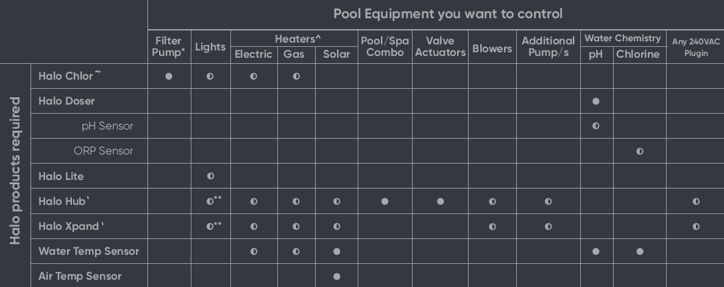724x287 pixels.
Task: Click the Halo Hub Pool/Spa Combo dot
Action: pos(385,201)
